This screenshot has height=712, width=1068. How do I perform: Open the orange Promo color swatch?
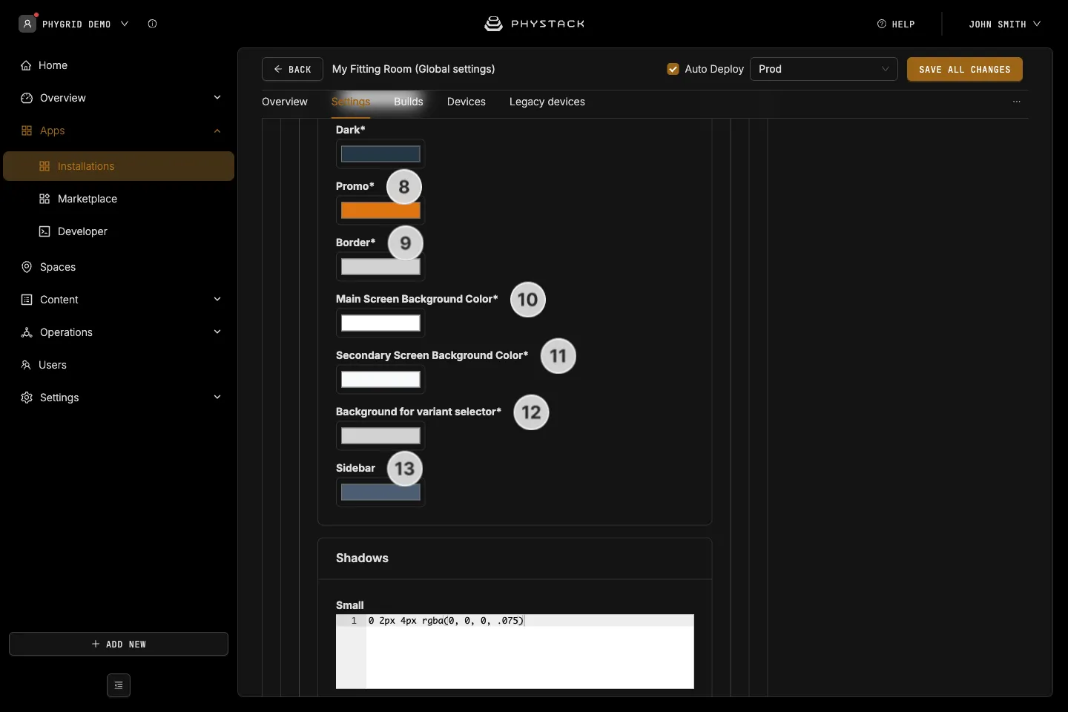(x=380, y=211)
